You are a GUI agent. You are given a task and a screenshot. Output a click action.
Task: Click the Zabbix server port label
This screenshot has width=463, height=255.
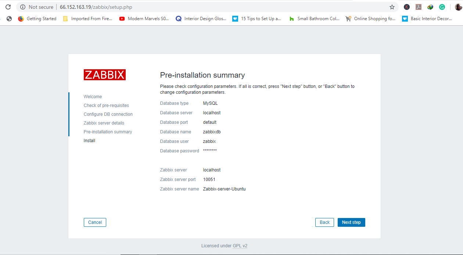point(178,180)
